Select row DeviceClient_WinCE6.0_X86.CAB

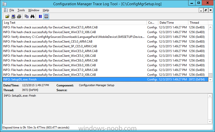105,65
